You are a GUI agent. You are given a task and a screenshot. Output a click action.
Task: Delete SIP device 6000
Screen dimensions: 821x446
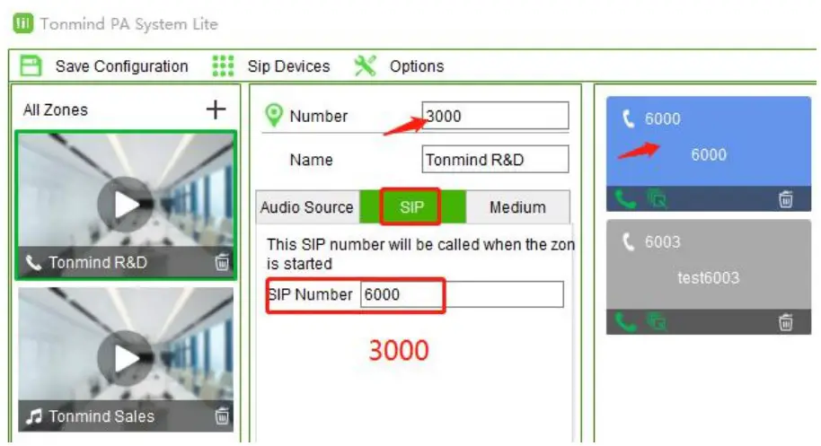(785, 198)
